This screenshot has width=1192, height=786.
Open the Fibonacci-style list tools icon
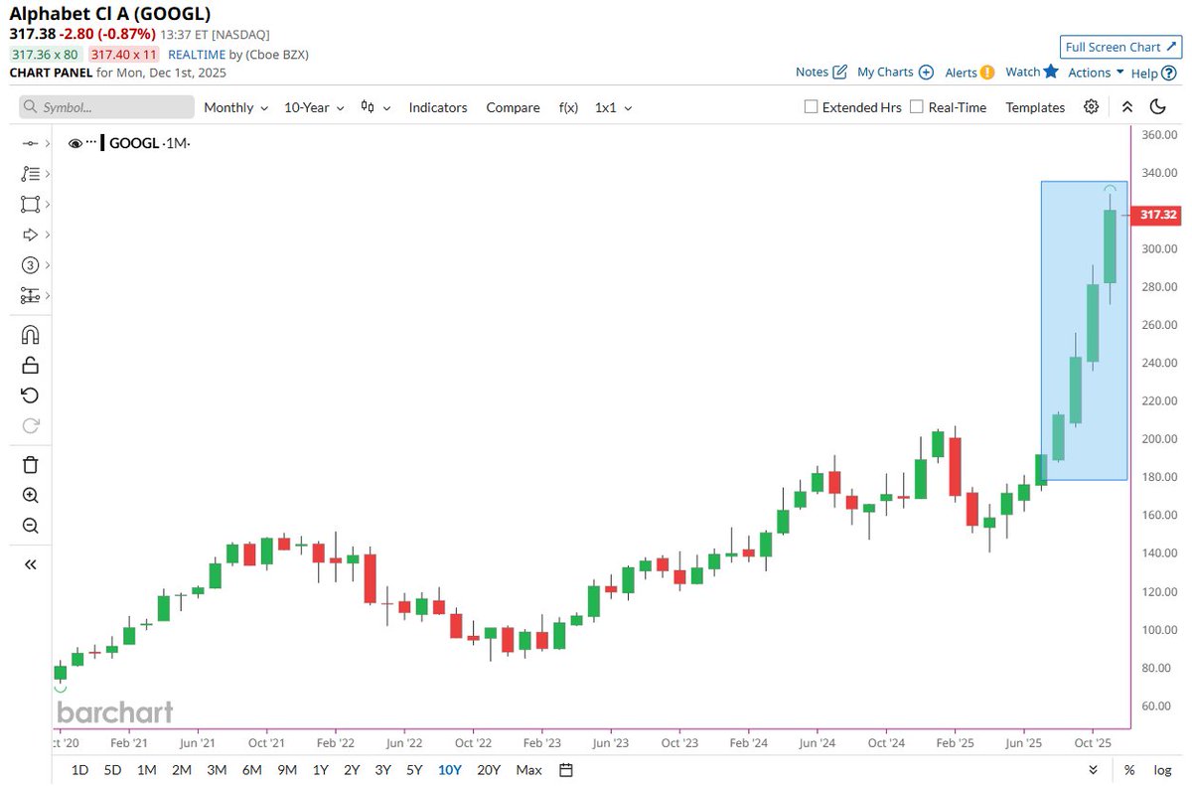(x=30, y=174)
